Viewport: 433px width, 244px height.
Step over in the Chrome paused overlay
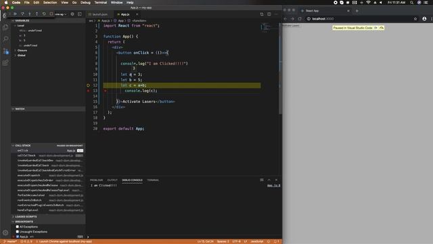382,28
